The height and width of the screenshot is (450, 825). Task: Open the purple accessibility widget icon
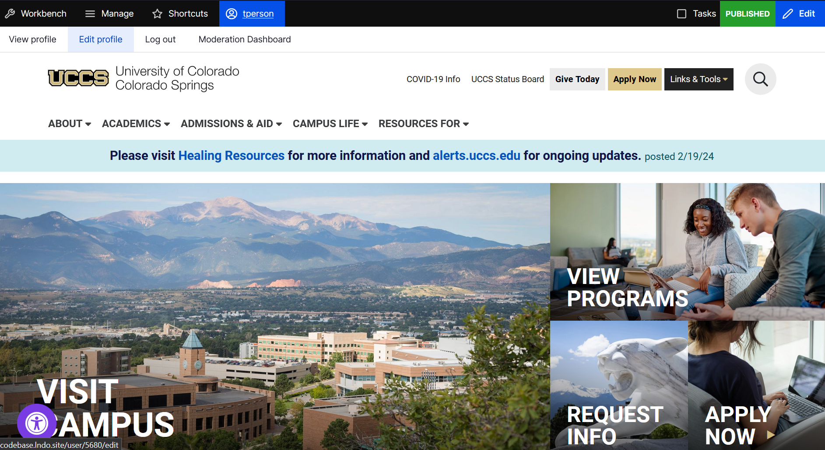click(x=37, y=423)
